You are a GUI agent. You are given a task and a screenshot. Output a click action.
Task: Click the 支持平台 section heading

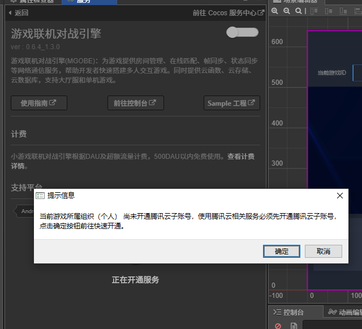coord(27,187)
